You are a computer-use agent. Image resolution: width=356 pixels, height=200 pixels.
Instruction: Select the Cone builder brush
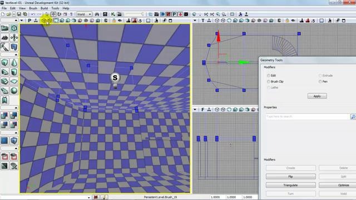(x=14, y=62)
